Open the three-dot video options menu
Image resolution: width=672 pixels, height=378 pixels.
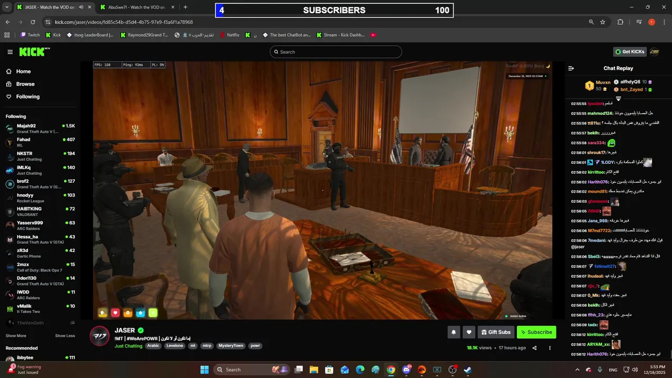550,348
